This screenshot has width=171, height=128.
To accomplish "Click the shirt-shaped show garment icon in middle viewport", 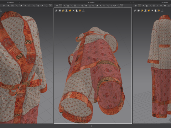I will (56, 11).
